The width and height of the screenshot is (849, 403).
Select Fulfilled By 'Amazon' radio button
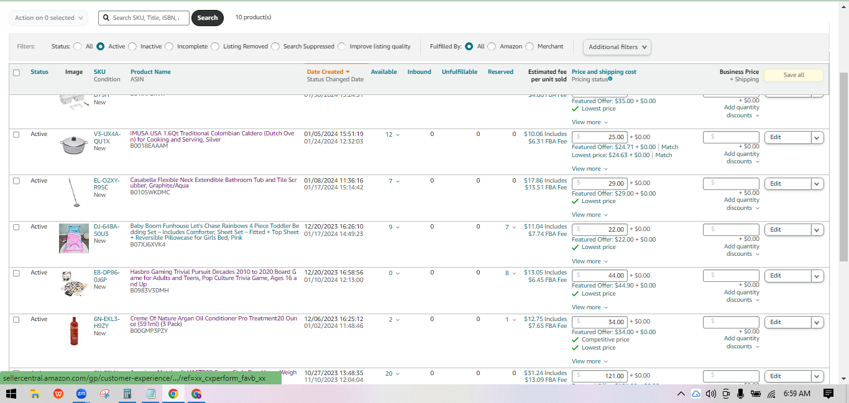click(492, 47)
